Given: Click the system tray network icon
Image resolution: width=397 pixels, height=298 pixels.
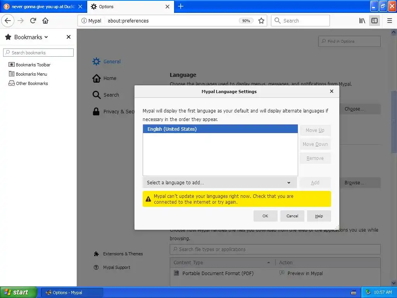Looking at the screenshot, I should tap(368, 293).
